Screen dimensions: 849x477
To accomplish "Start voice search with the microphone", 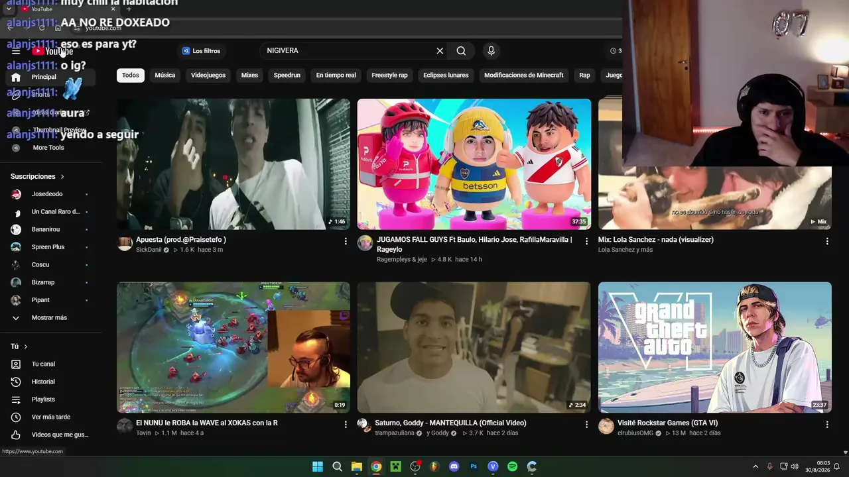I will [491, 50].
